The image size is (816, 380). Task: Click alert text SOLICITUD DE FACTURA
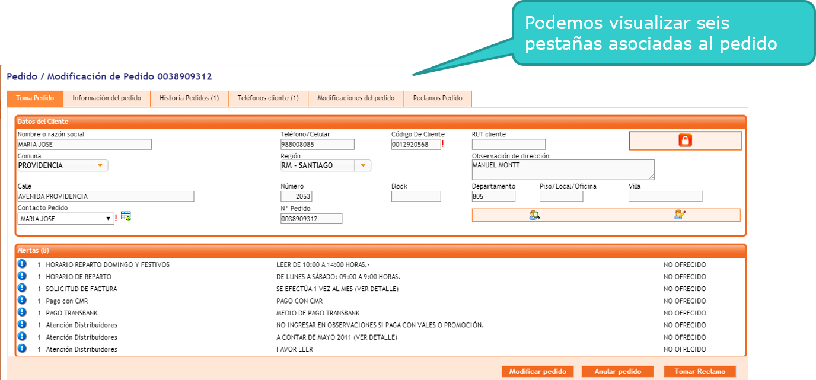tap(81, 289)
